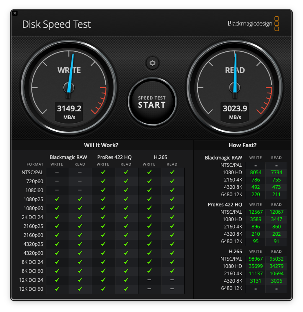Select the 3149.2 MB/s write readout
This screenshot has width=303, height=312.
69,108
